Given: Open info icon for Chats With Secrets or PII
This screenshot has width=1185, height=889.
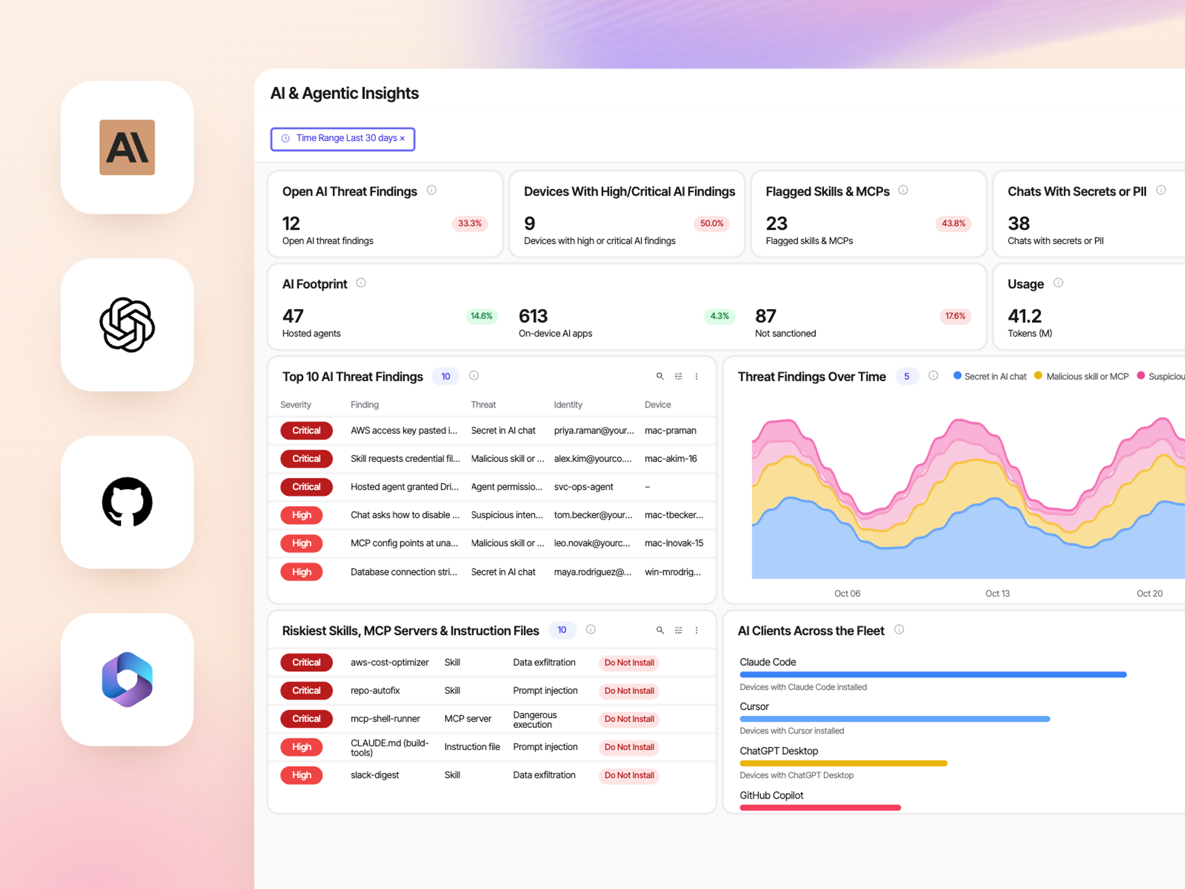Looking at the screenshot, I should [x=1161, y=190].
